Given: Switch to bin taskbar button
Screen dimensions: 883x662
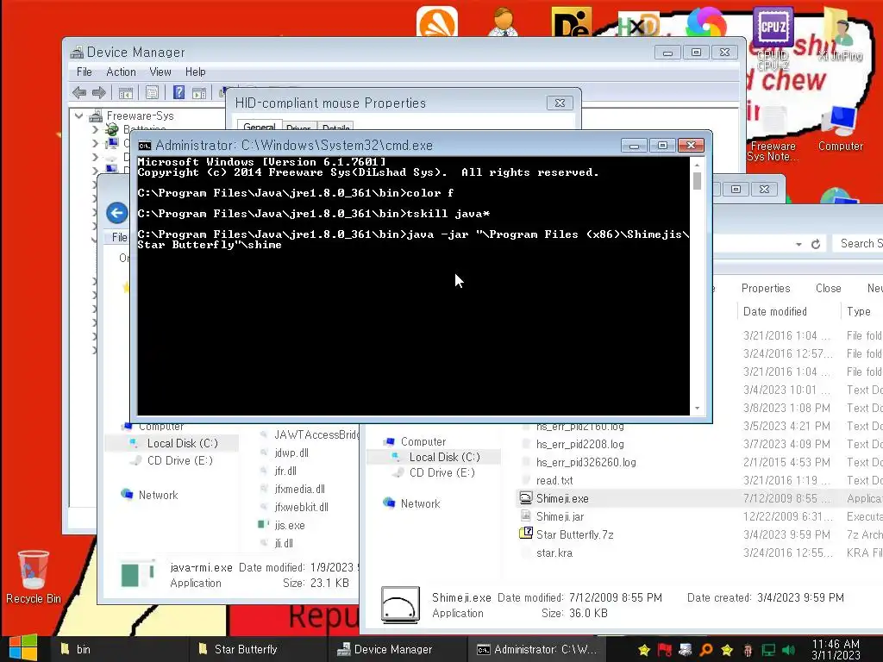Looking at the screenshot, I should (x=118, y=649).
